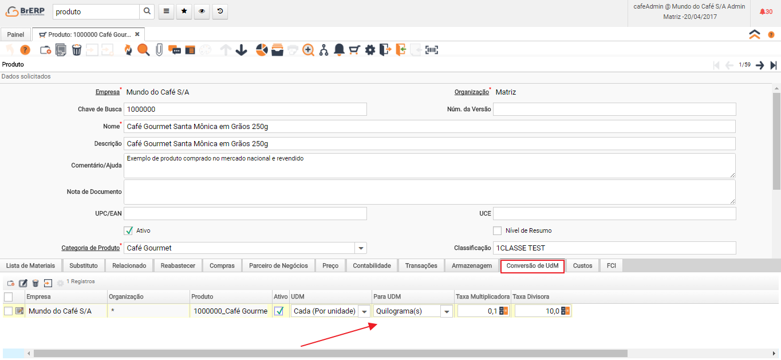Open the Para UDM dropdown arrow
This screenshot has height=360, width=781.
446,311
